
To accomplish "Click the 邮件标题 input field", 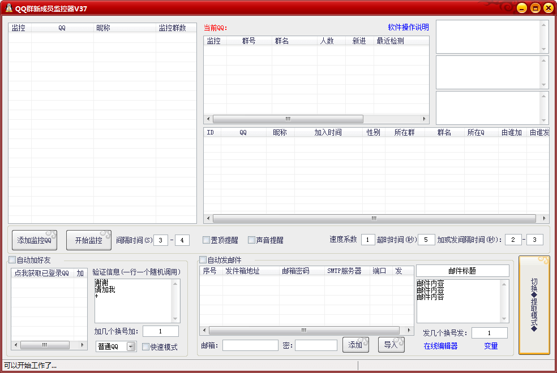I will point(462,271).
